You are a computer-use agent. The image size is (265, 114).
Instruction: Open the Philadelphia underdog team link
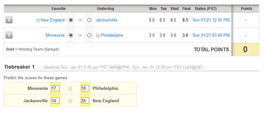(112, 35)
